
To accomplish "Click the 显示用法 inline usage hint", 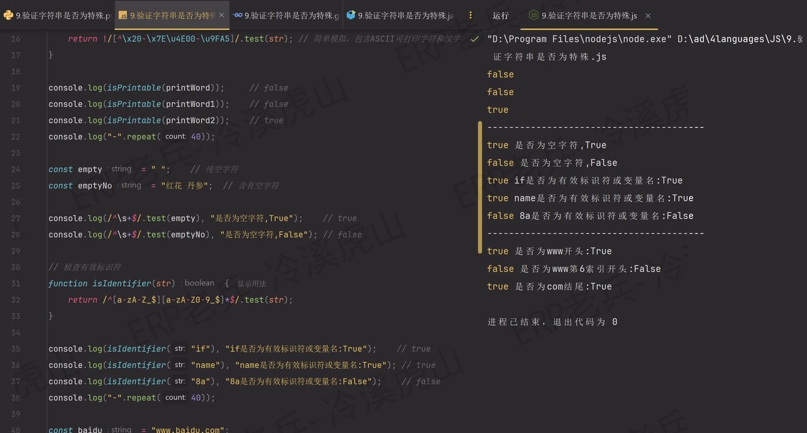I will [x=251, y=283].
